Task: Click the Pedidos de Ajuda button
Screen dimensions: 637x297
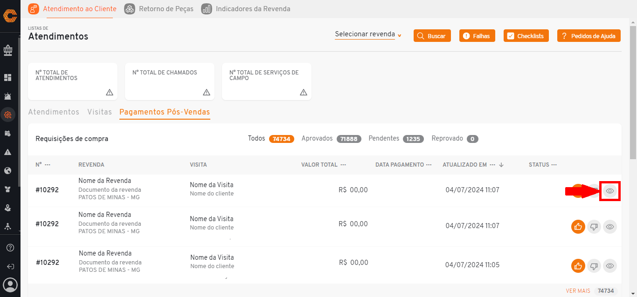Action: [589, 36]
